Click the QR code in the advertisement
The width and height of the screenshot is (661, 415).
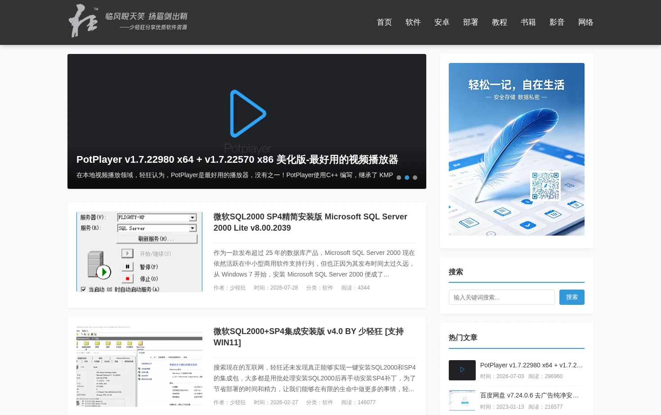click(545, 185)
